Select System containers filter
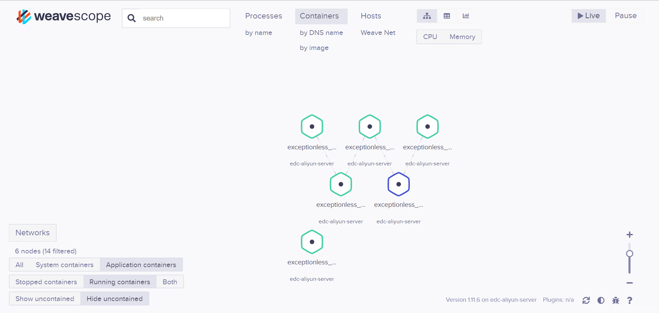The height and width of the screenshot is (313, 659). pyautogui.click(x=65, y=265)
